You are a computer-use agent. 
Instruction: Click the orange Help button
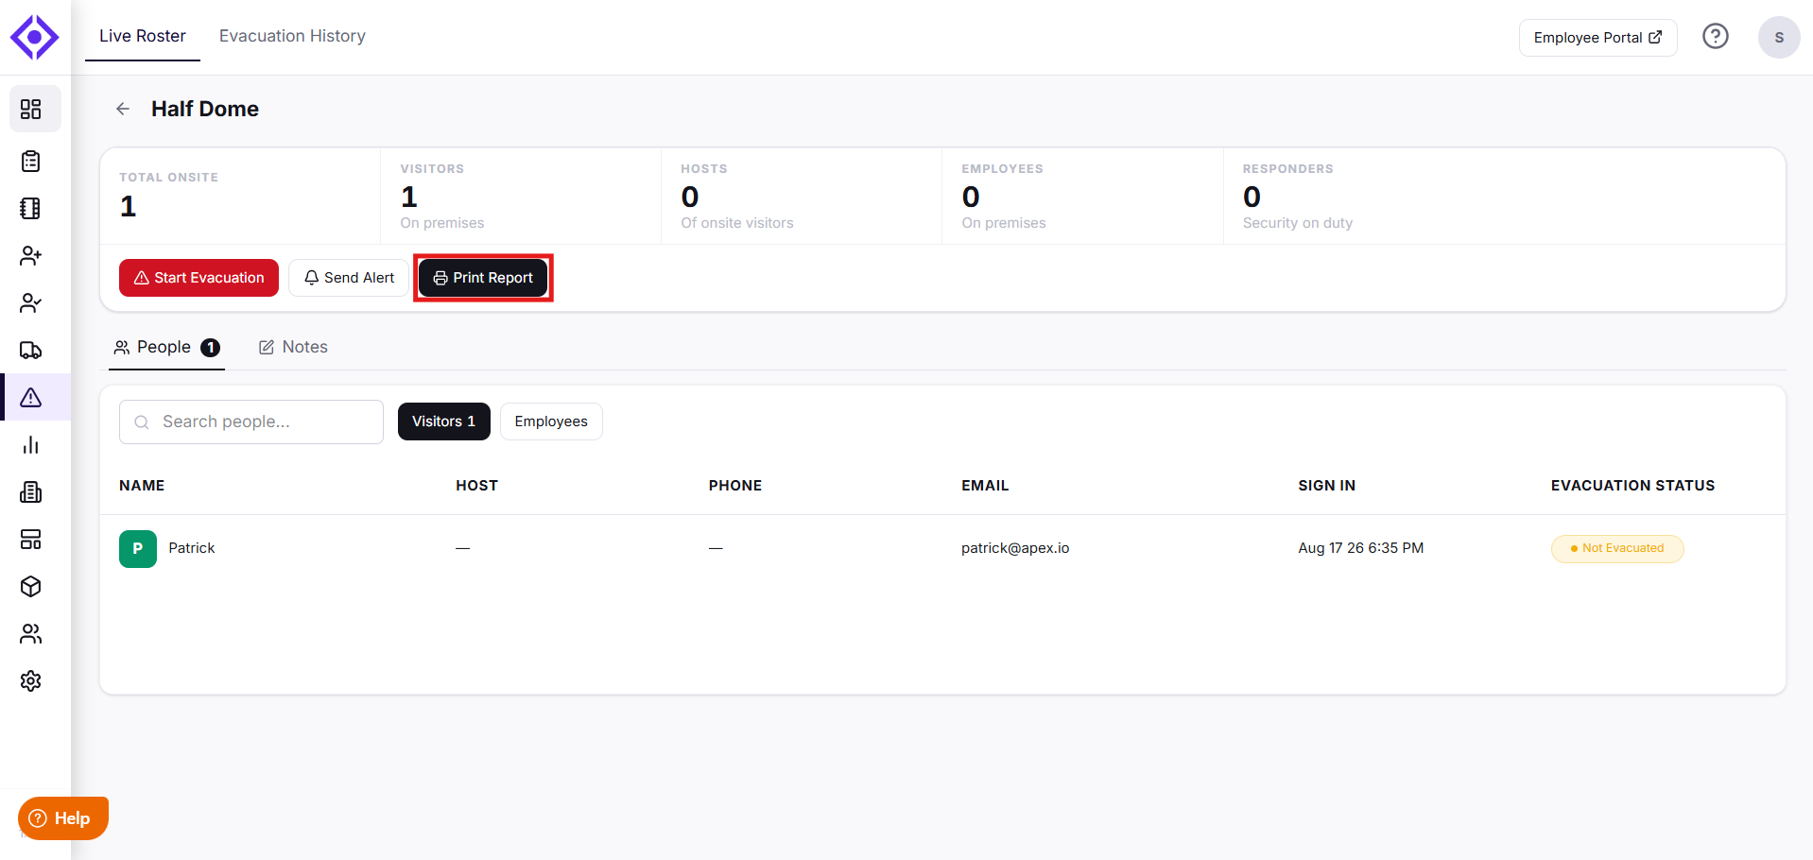(63, 818)
